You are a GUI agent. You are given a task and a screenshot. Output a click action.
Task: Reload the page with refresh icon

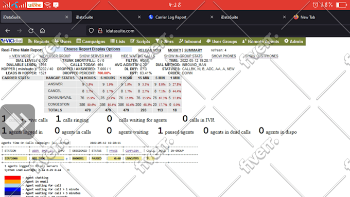31,31
